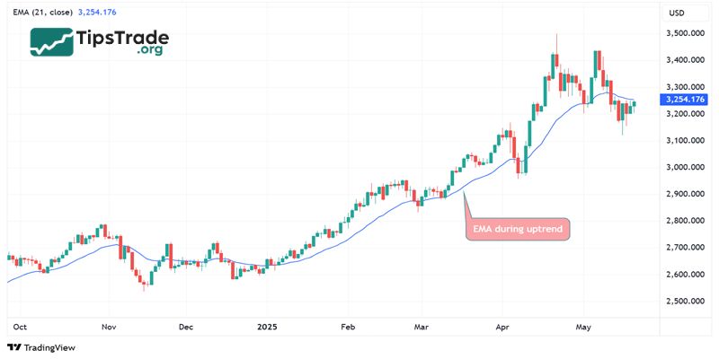The width and height of the screenshot is (719, 359).
Task: Select the EMA (21, close) indicator legend
Action: (x=42, y=13)
